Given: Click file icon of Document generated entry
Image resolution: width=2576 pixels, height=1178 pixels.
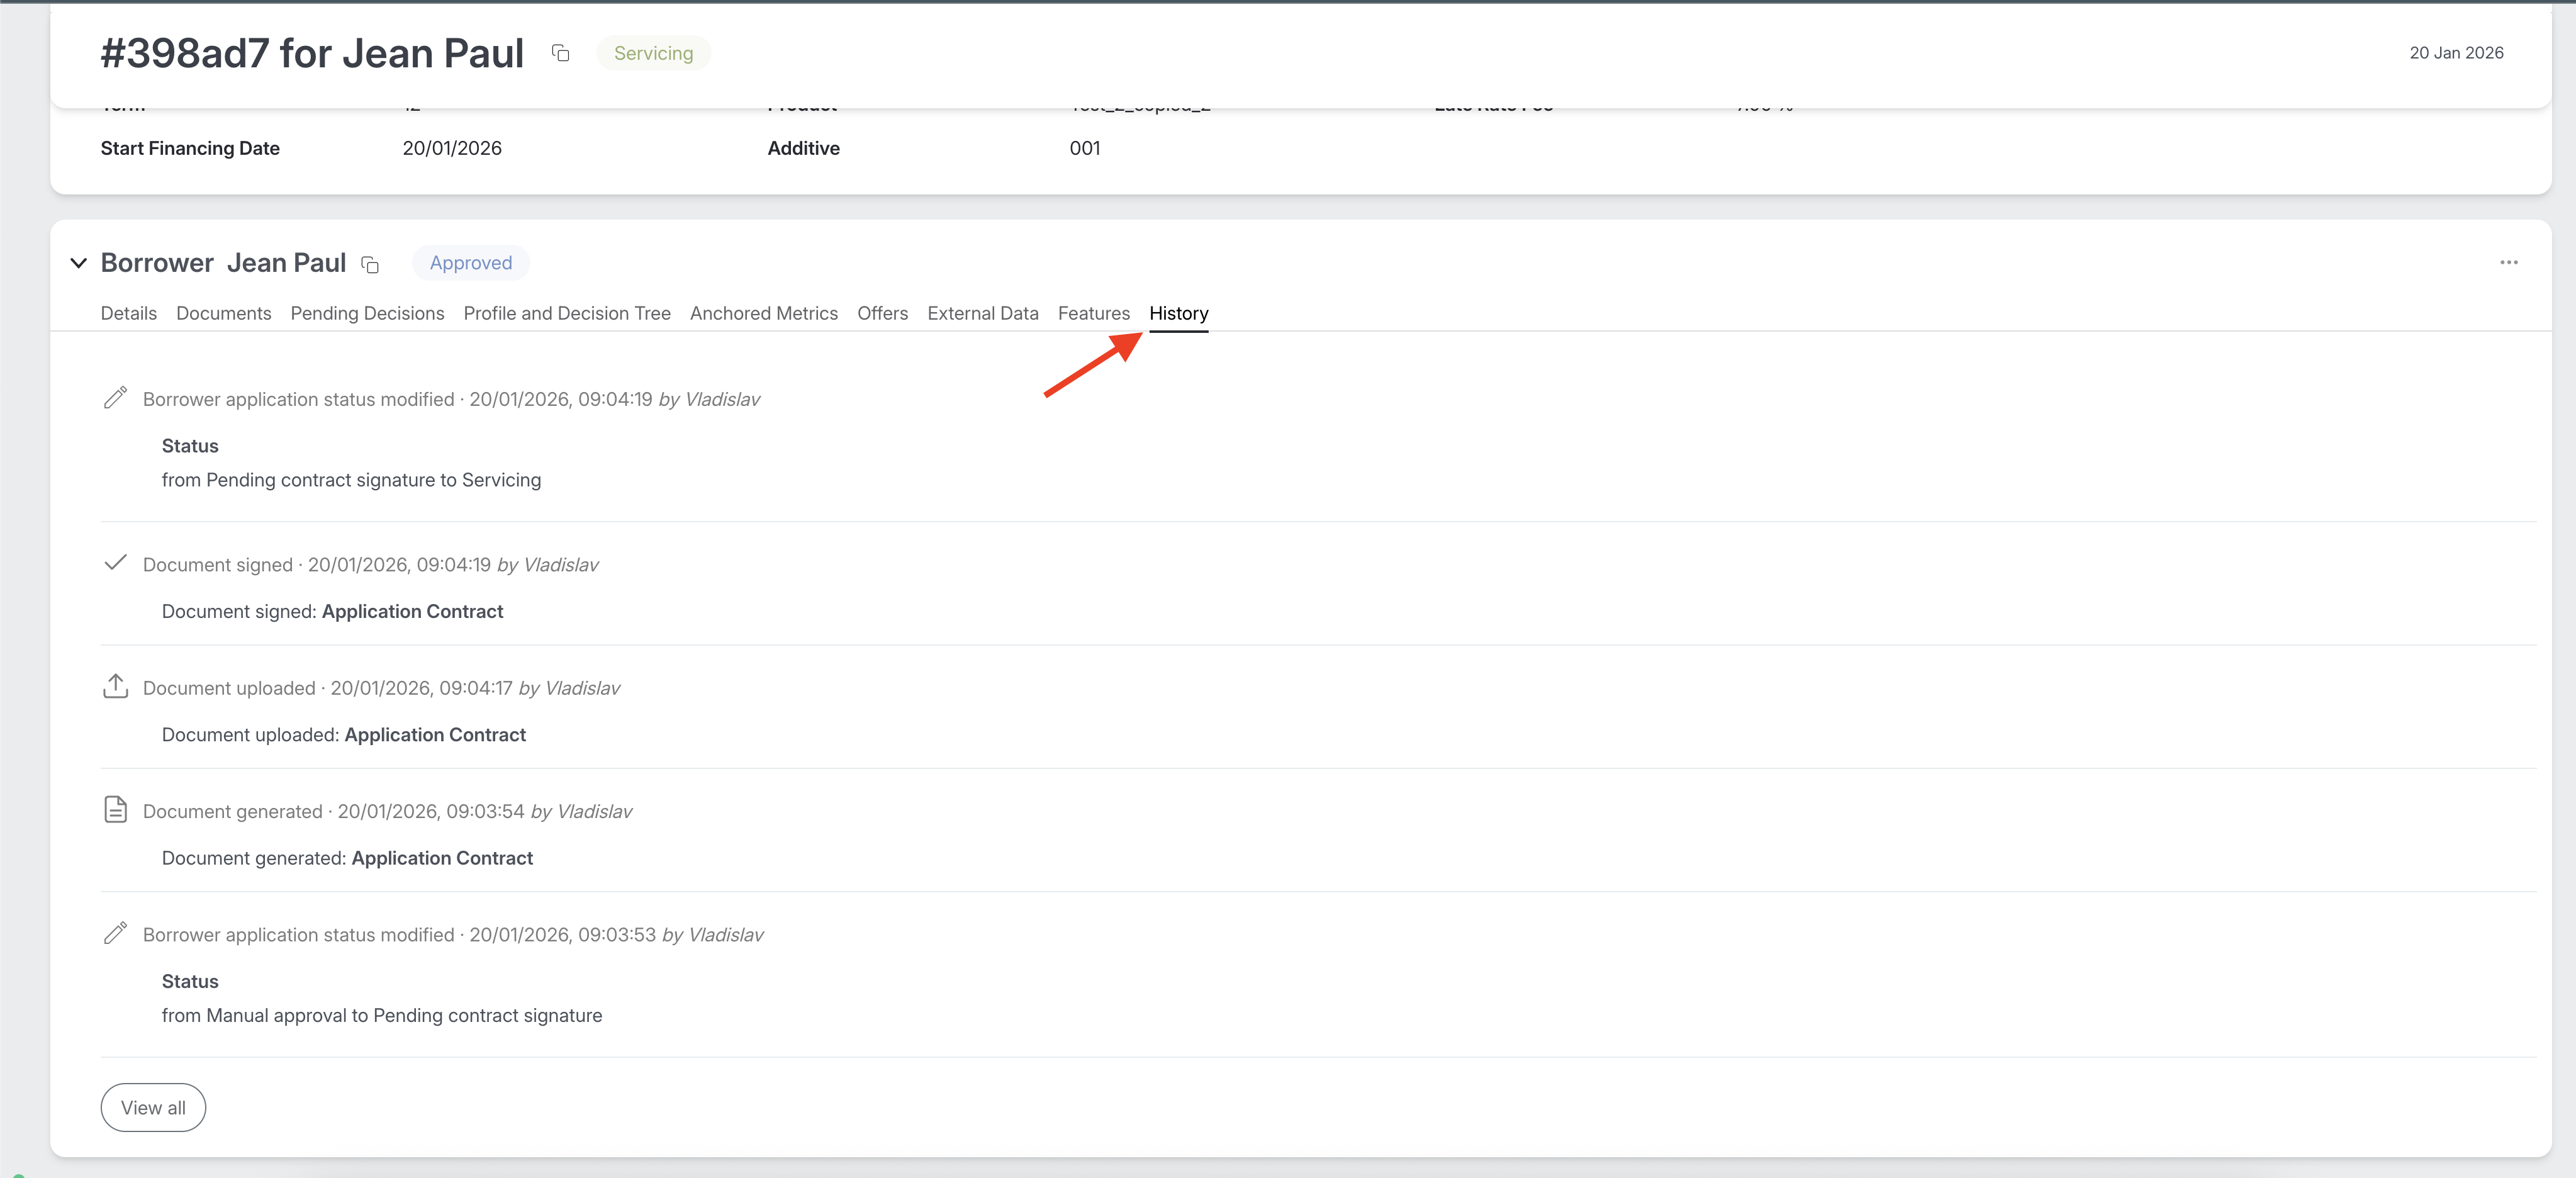Looking at the screenshot, I should pyautogui.click(x=115, y=809).
